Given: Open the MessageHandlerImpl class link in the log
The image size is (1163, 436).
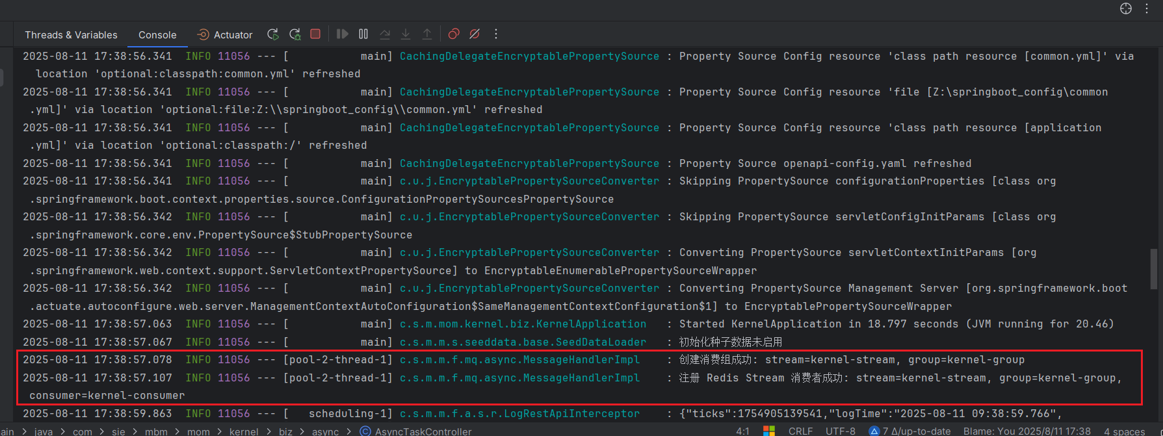Looking at the screenshot, I should point(519,360).
